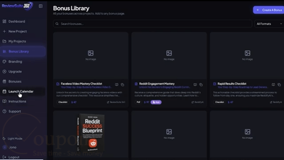Click the Rapid Results card's No image placeholder
Viewport: 284px width, 160px height.
pyautogui.click(x=248, y=56)
